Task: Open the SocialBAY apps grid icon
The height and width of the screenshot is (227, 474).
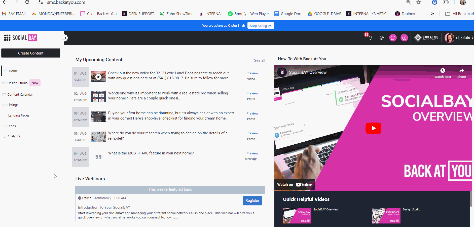Action: click(x=7, y=38)
